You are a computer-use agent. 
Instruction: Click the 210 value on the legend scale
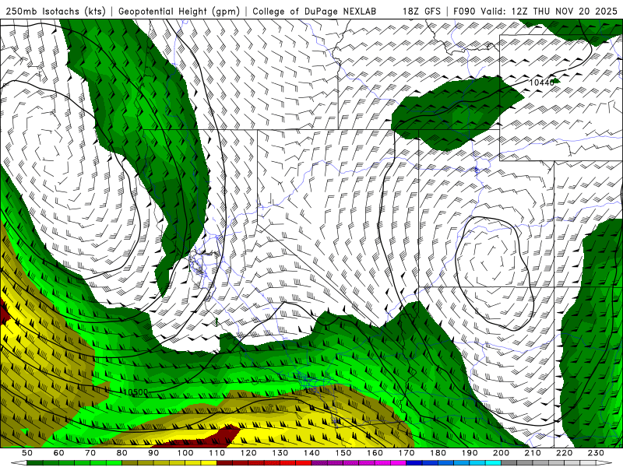533,453
